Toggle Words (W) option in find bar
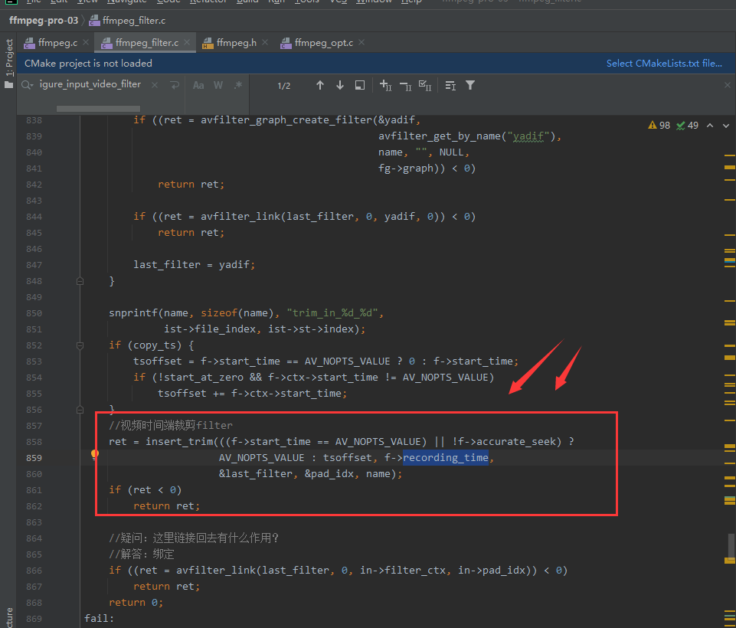This screenshot has height=628, width=736. pos(218,86)
